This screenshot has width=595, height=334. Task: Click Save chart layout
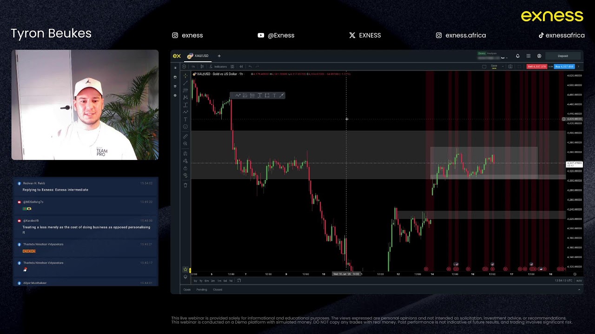[x=494, y=66]
